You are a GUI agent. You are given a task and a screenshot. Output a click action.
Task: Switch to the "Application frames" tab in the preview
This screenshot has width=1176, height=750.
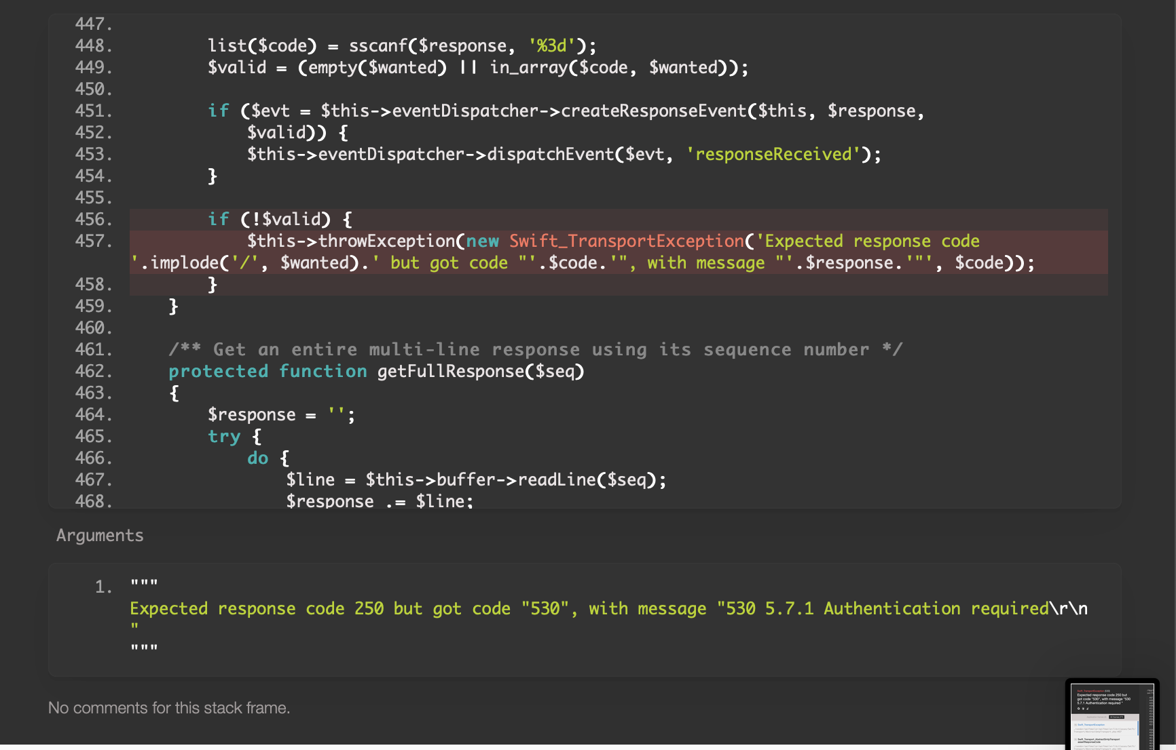click(1096, 717)
